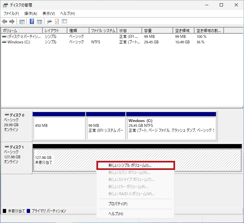Click the checklist settings toolbar icon
244x223 pixels.
click(64, 22)
